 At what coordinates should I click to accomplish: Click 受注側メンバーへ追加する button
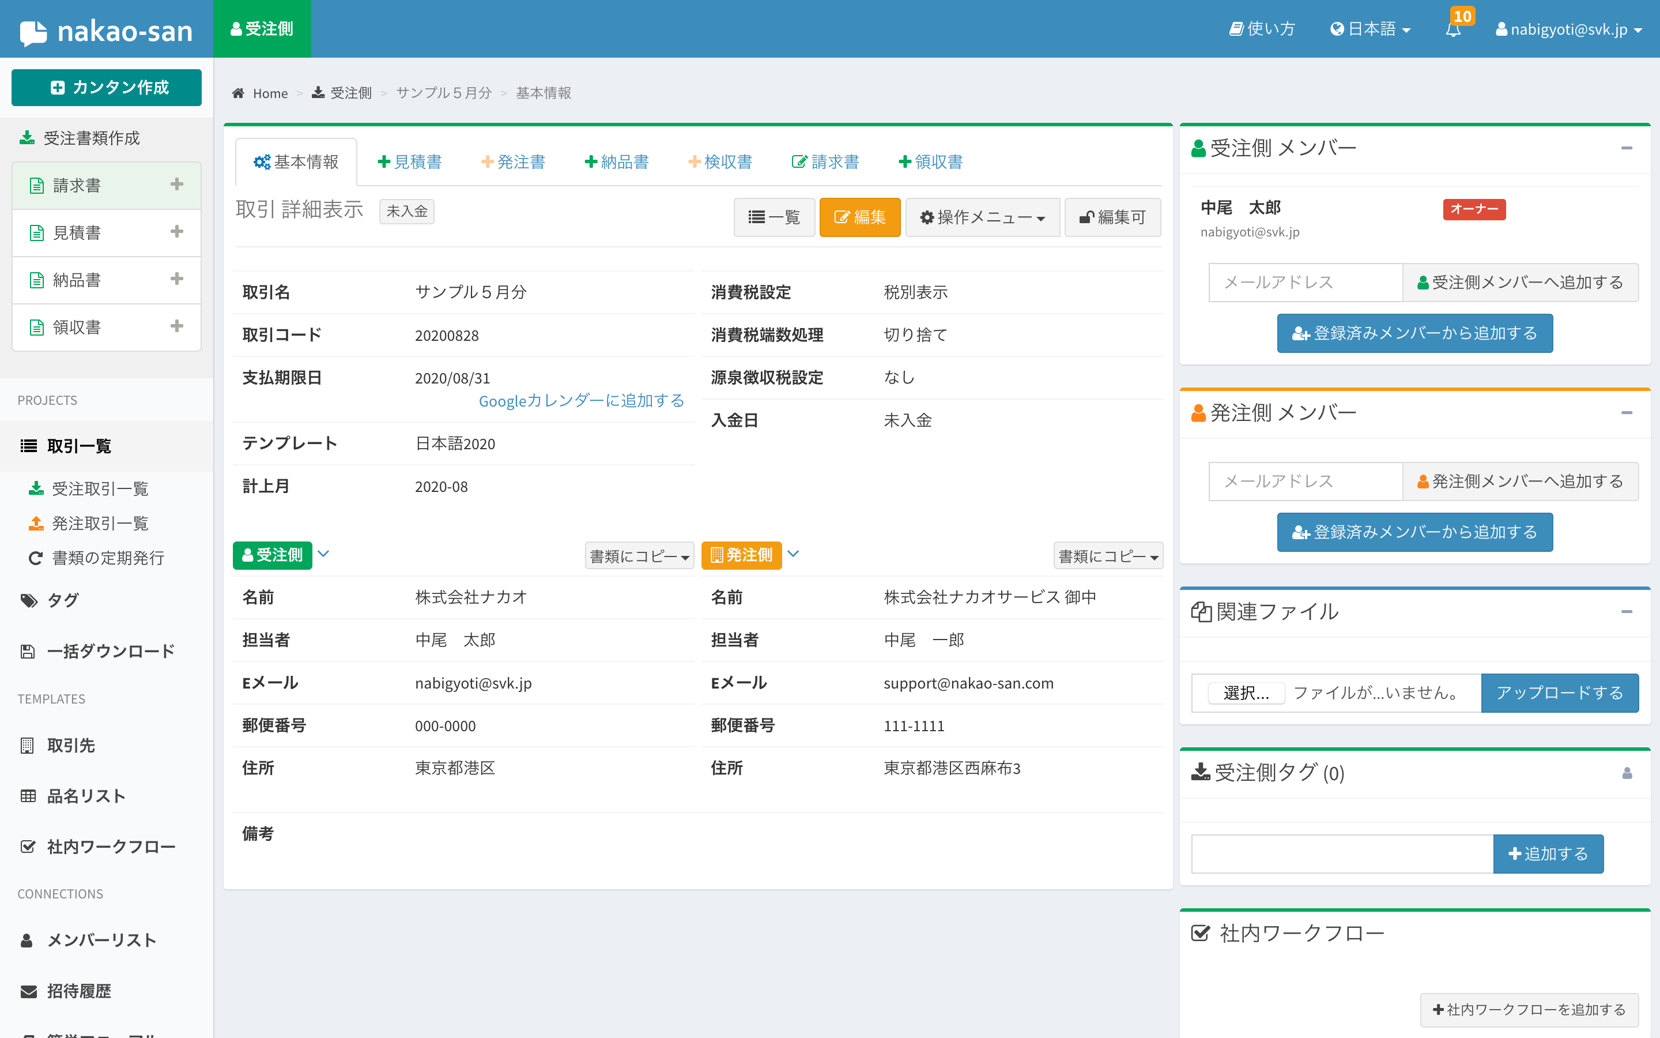click(1520, 282)
